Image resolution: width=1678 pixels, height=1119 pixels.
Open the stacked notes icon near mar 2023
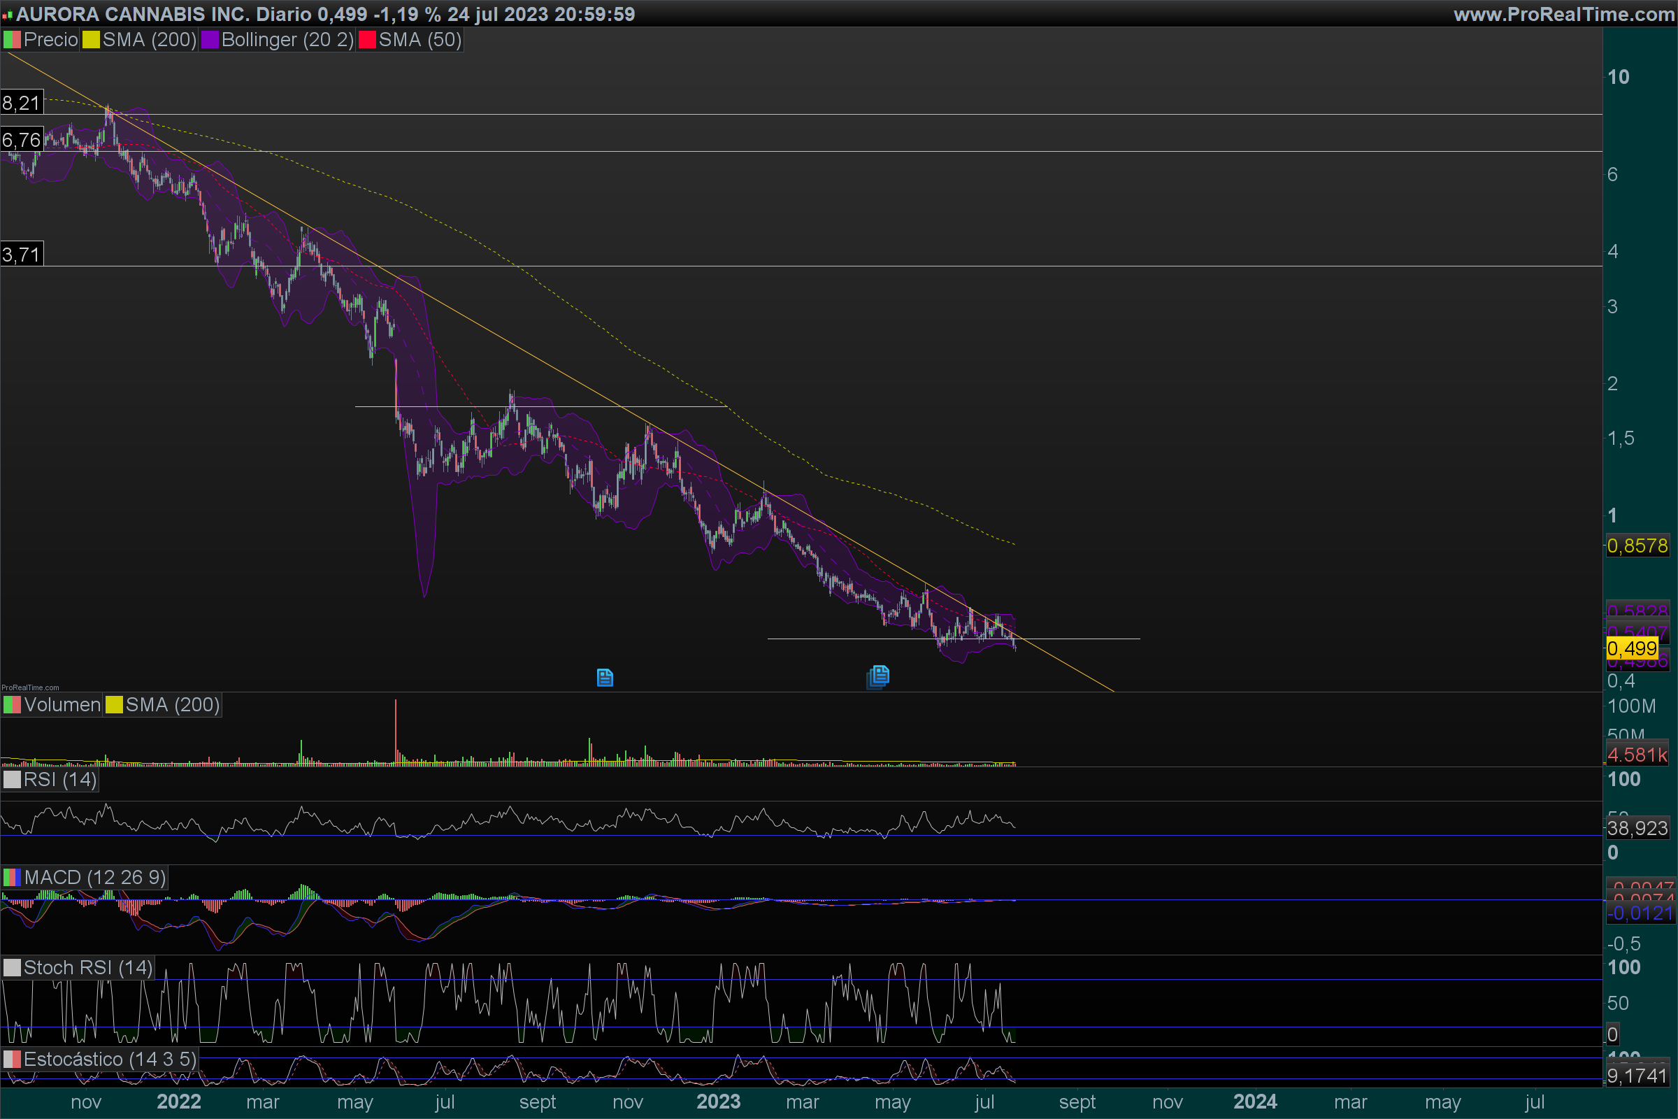878,676
